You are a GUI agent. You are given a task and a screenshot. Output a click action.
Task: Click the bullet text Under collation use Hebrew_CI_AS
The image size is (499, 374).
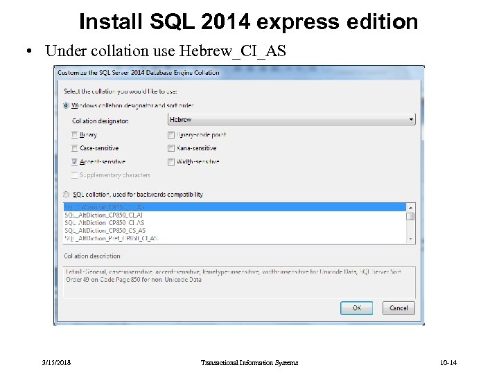[166, 51]
